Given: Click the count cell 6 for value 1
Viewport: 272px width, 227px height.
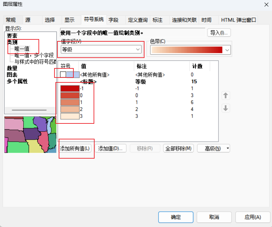Looking at the screenshot, I should coord(192,102).
